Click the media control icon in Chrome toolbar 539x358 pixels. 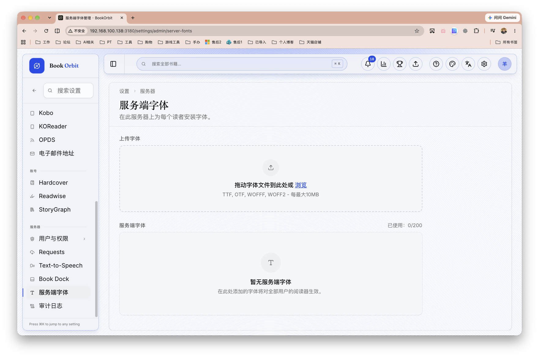493,31
